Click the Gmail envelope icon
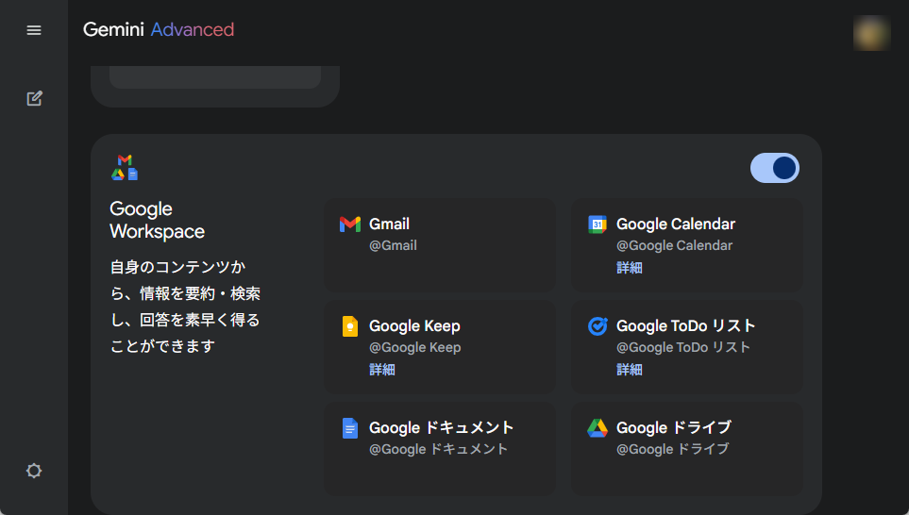This screenshot has width=909, height=515. point(350,224)
